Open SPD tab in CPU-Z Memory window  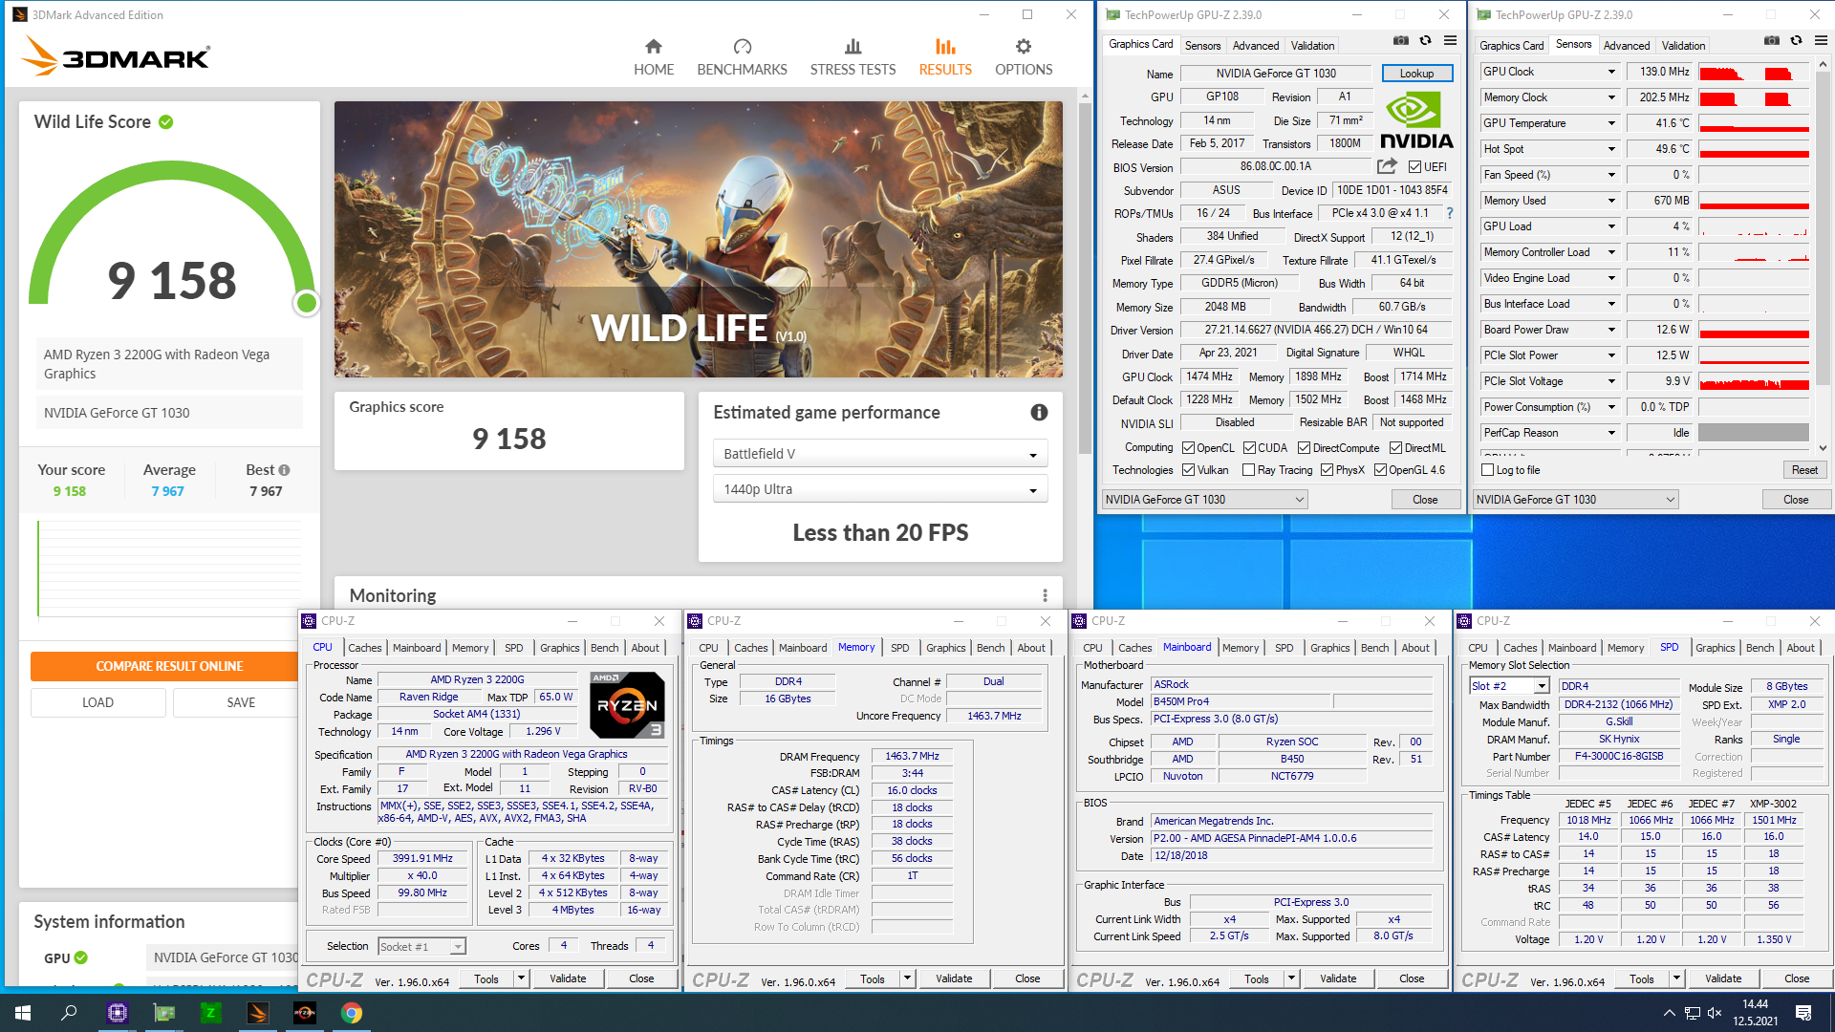(899, 648)
